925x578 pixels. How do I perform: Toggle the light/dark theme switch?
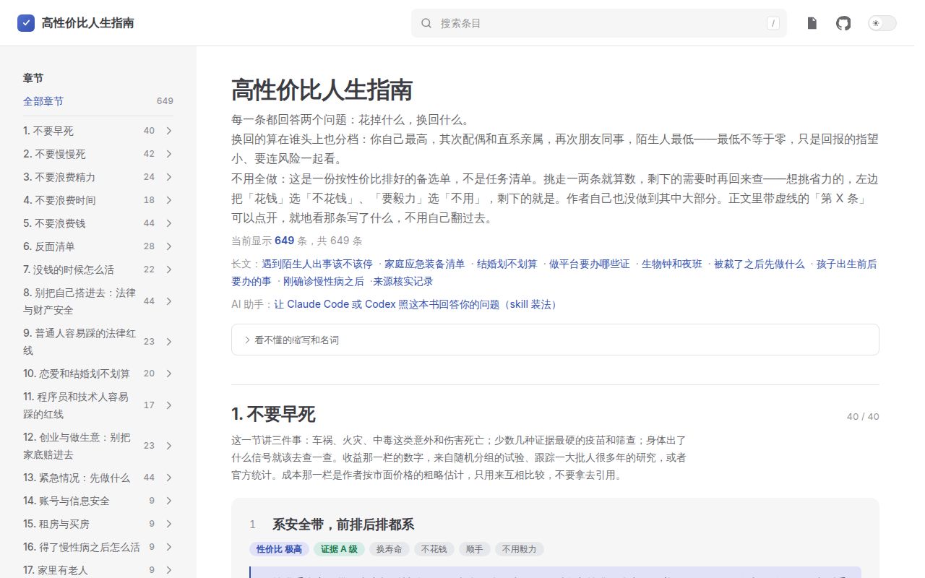pyautogui.click(x=882, y=23)
